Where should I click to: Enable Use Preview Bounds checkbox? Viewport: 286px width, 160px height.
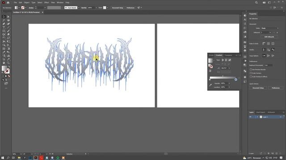(x=251, y=69)
